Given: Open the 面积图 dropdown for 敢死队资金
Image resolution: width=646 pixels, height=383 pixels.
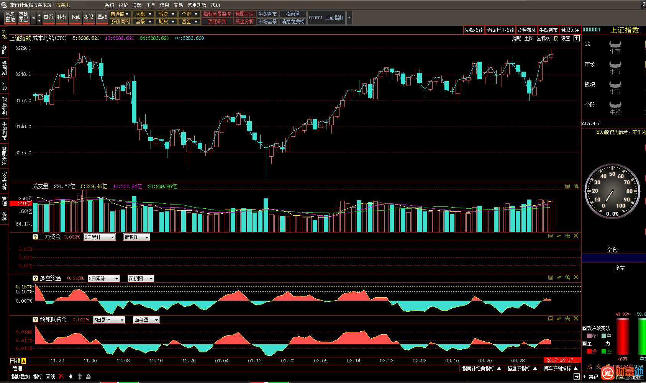Looking at the screenshot, I should pyautogui.click(x=146, y=320).
